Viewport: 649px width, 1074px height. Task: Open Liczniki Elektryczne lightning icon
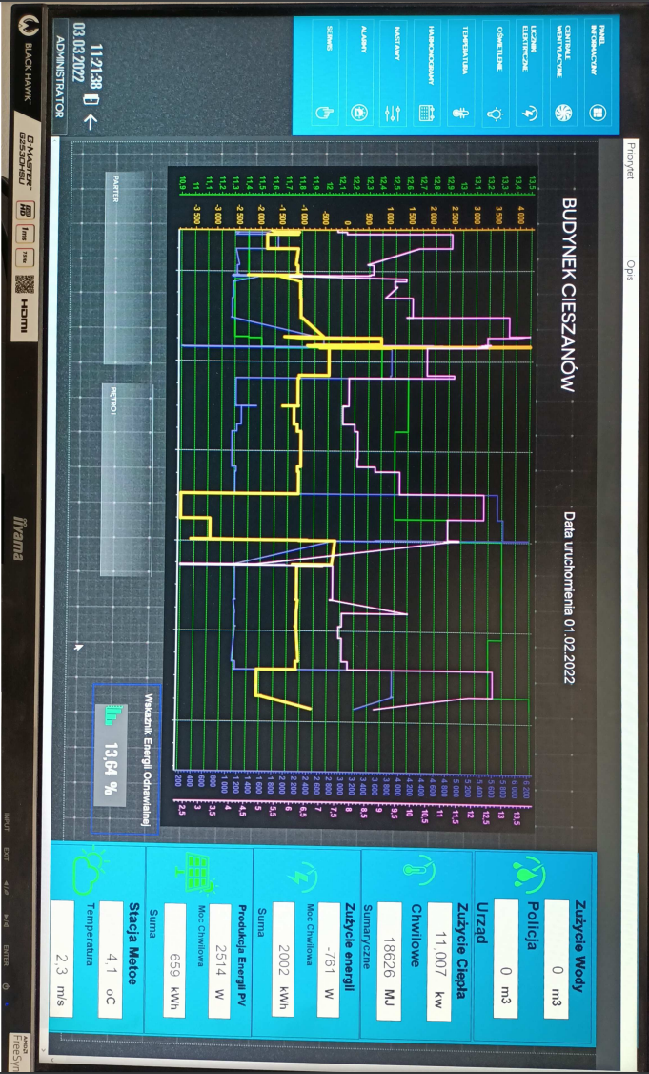coord(529,113)
